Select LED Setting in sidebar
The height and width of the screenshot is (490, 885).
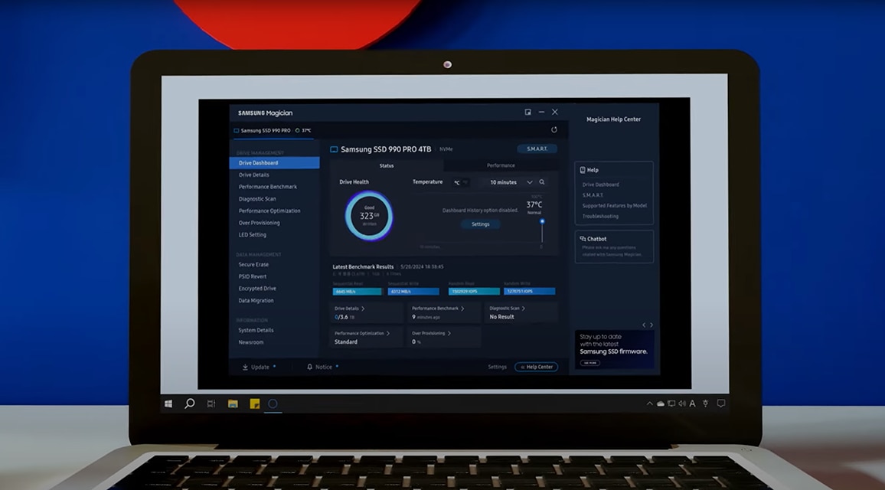click(253, 234)
